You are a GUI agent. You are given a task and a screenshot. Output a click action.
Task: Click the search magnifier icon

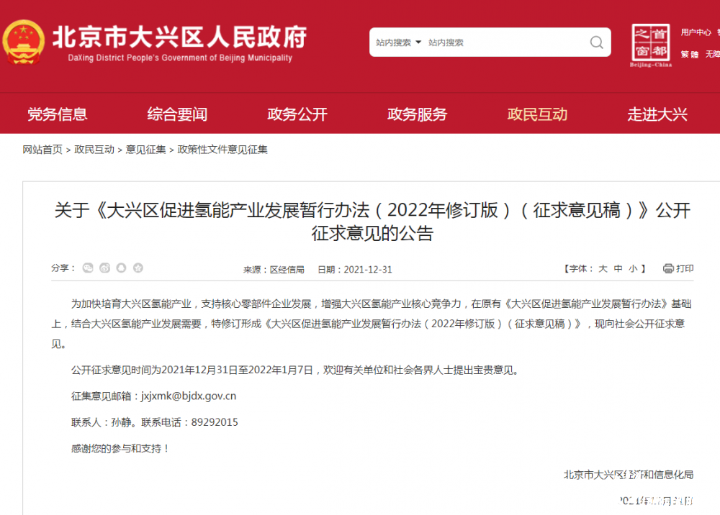[x=596, y=42]
